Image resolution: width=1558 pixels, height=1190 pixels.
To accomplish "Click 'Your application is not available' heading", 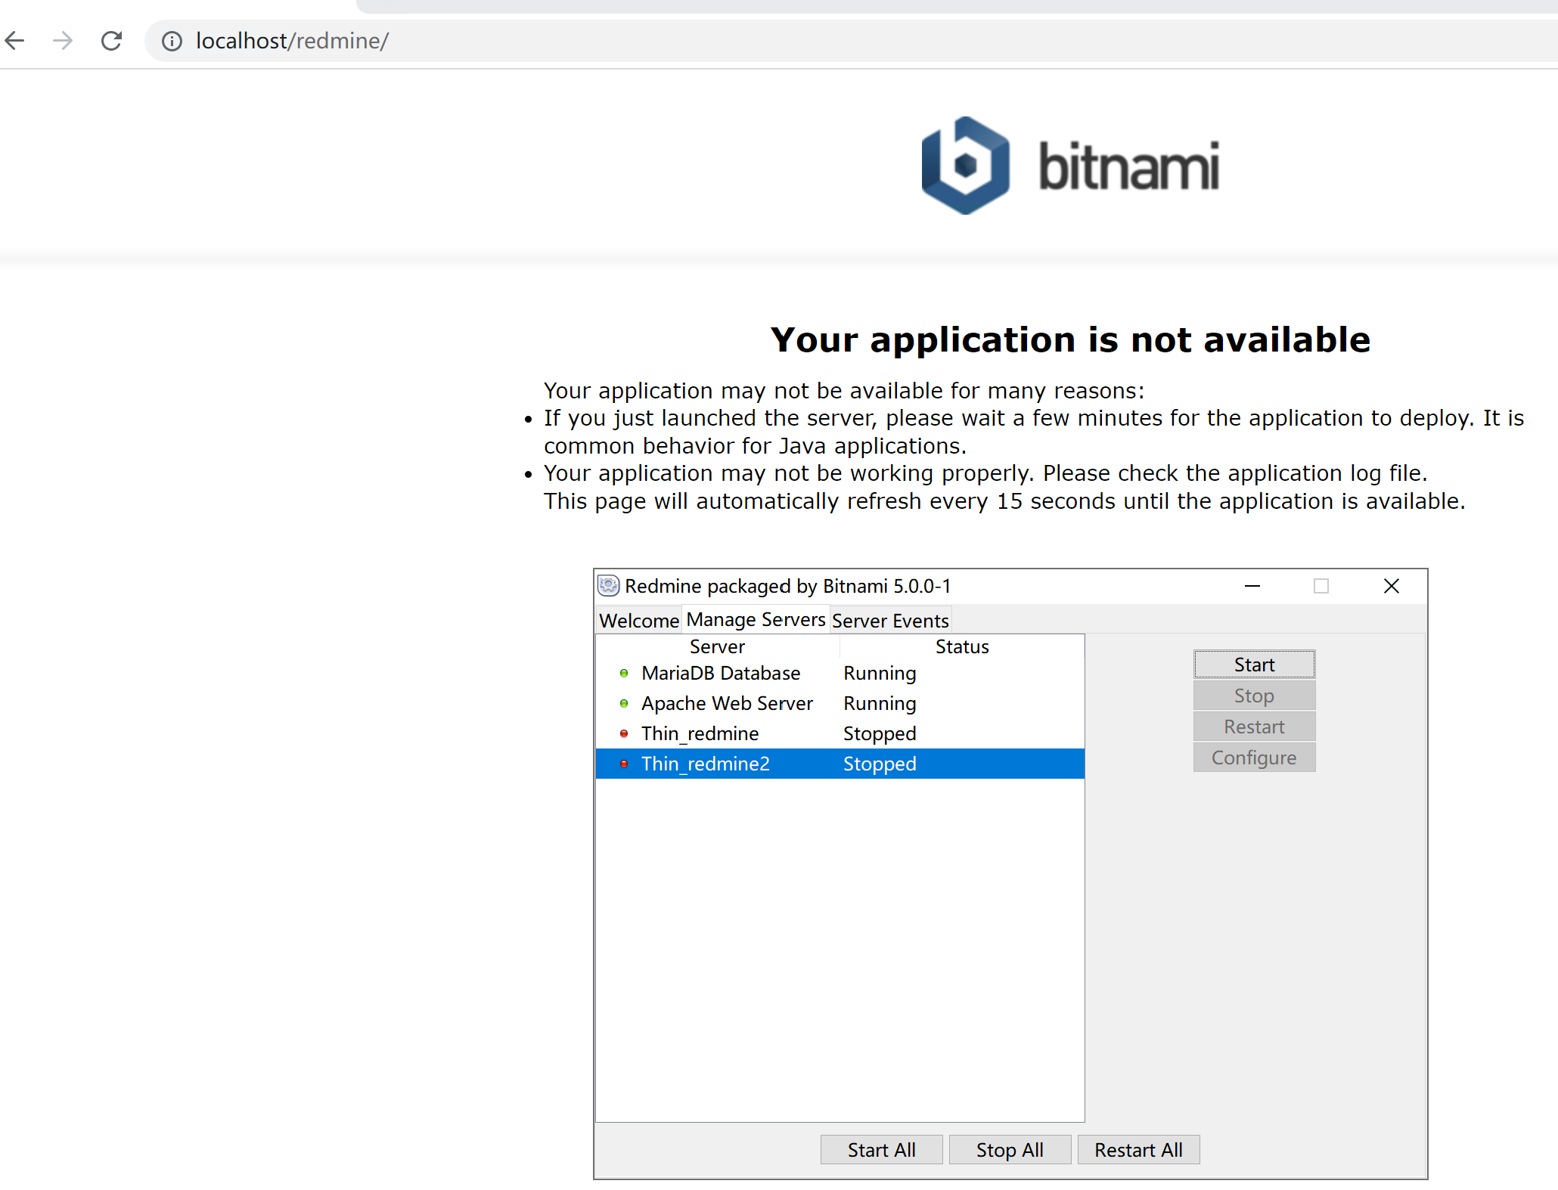I will coord(1070,339).
